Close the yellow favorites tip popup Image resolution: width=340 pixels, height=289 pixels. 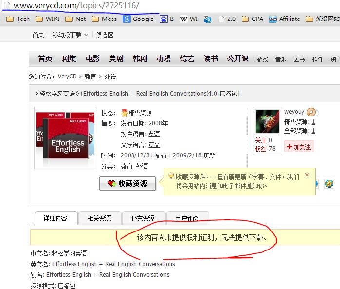pyautogui.click(x=307, y=175)
